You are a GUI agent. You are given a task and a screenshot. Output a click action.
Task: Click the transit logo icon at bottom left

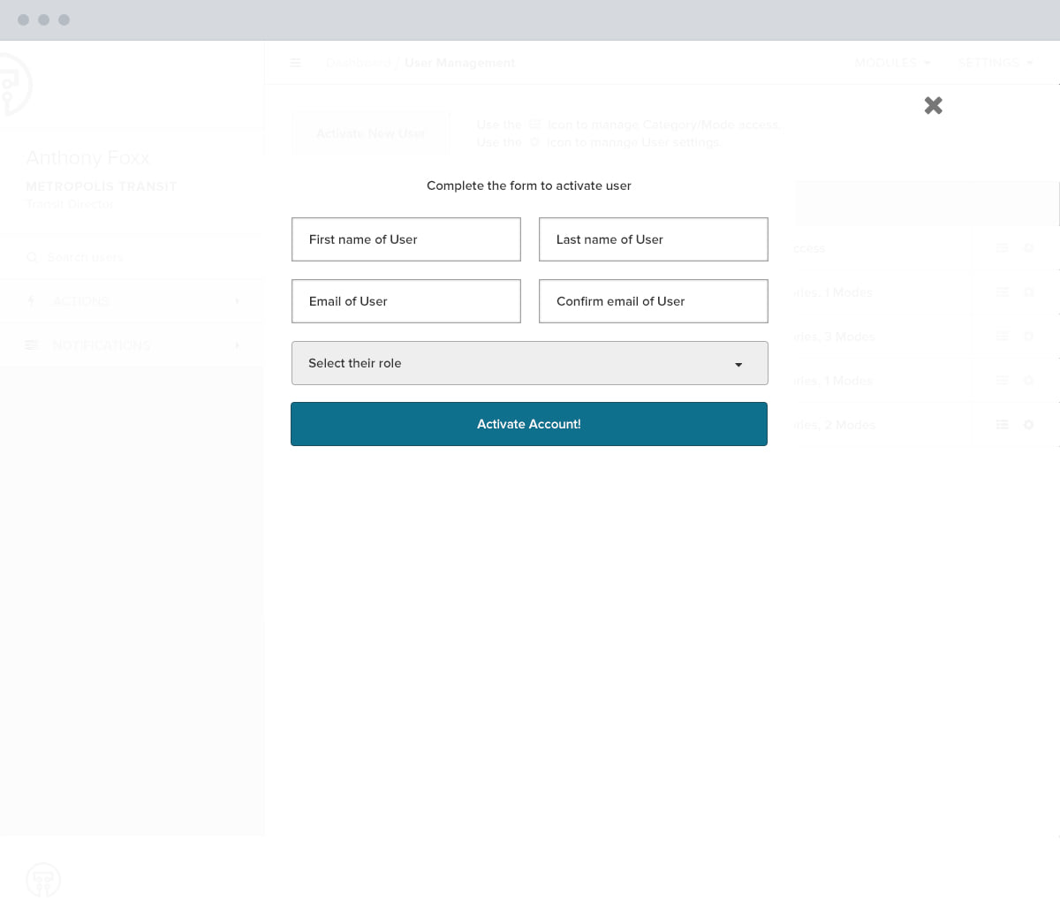click(43, 880)
